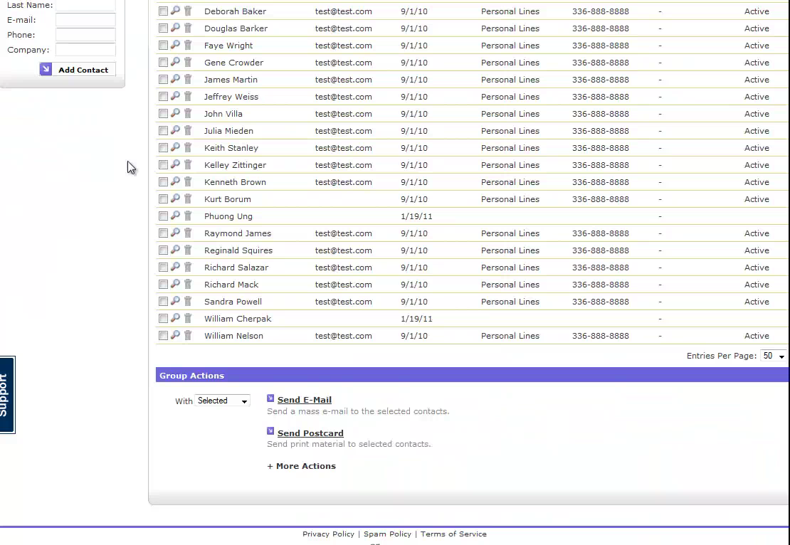The width and height of the screenshot is (790, 545).
Task: Click the Group Actions header
Action: 192,375
